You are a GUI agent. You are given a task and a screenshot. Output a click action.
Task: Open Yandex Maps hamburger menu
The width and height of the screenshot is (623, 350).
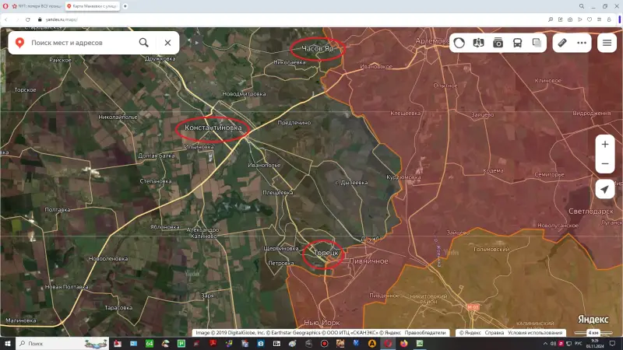point(607,43)
